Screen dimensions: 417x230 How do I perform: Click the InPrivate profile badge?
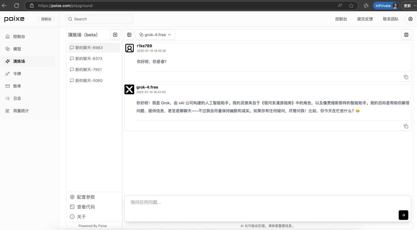click(386, 6)
